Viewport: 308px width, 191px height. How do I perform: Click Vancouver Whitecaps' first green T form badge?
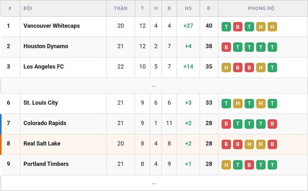226,27
